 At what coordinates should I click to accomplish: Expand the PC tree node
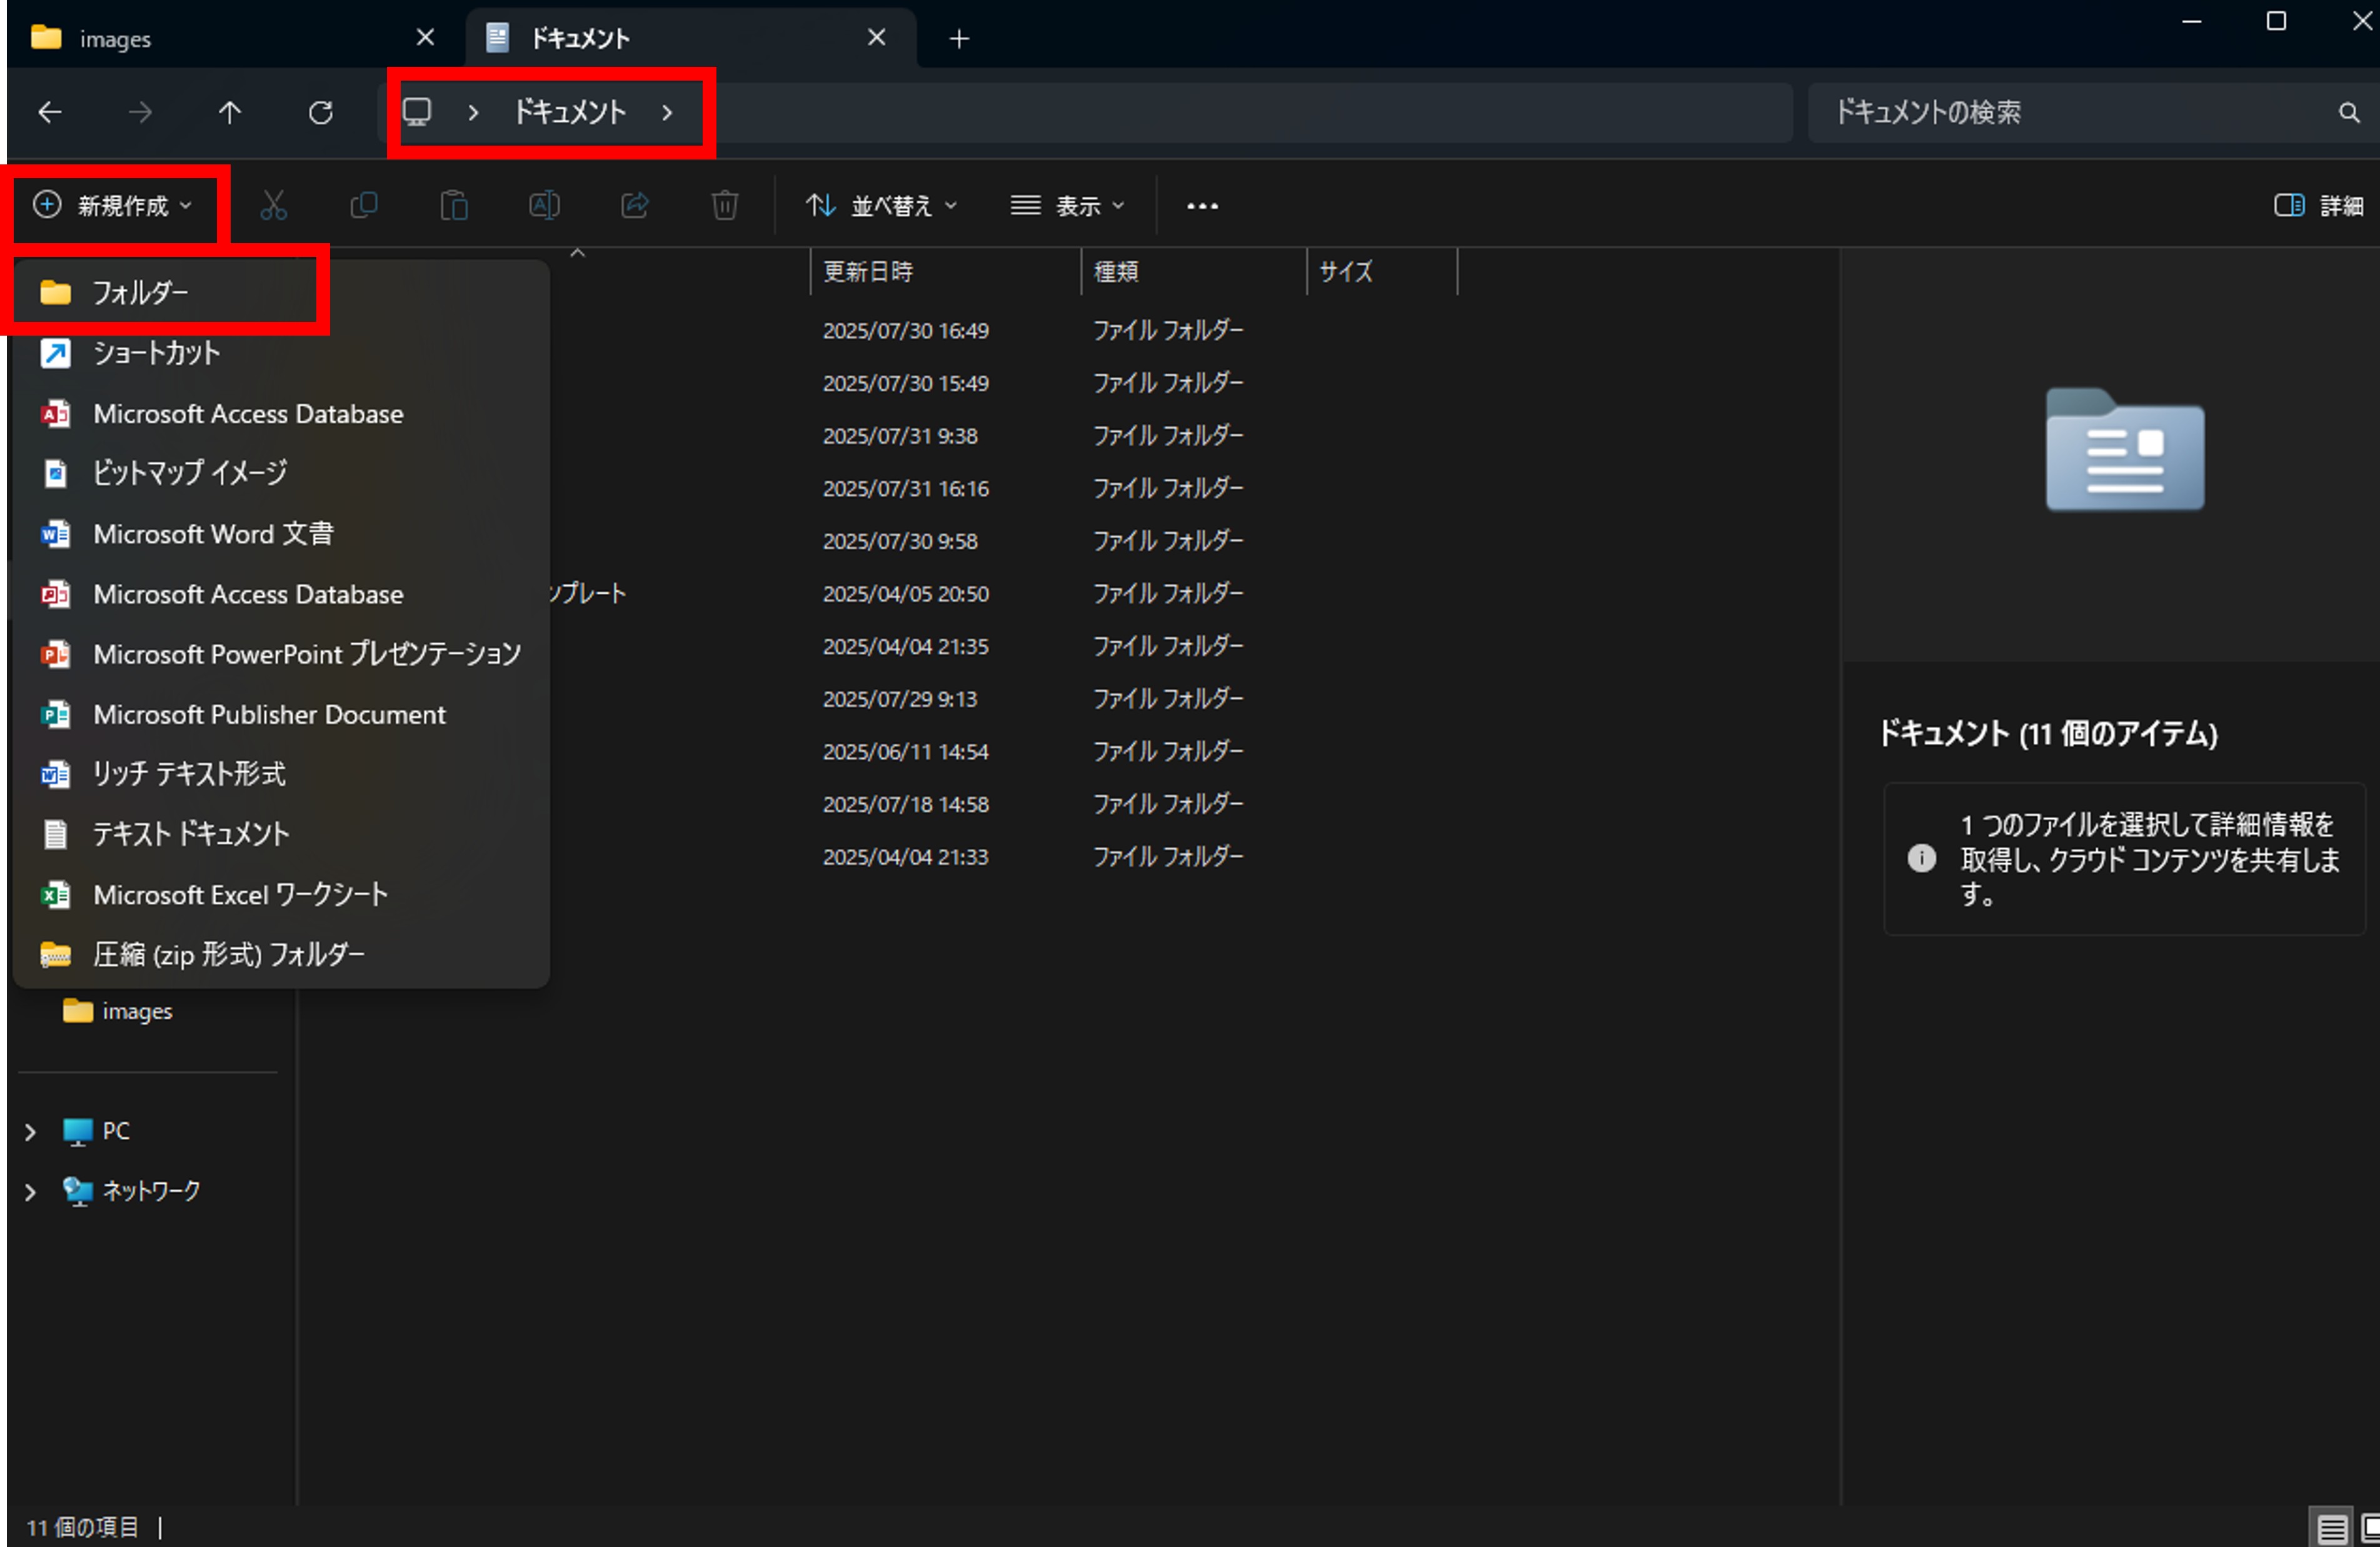click(30, 1131)
